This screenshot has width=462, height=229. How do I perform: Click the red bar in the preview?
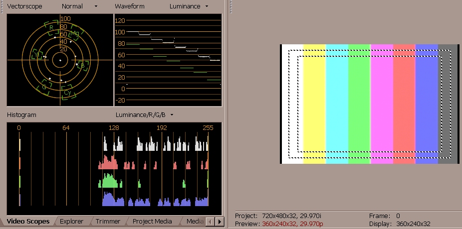click(404, 104)
